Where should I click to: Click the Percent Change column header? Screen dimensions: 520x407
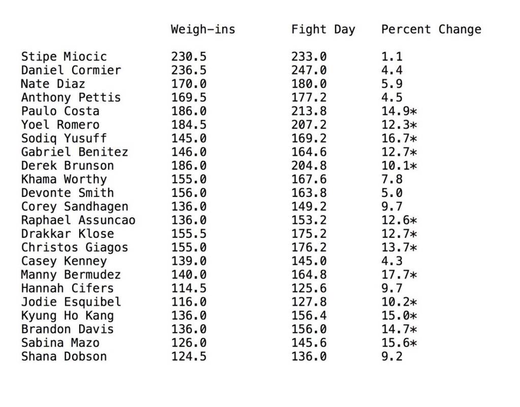coord(431,29)
